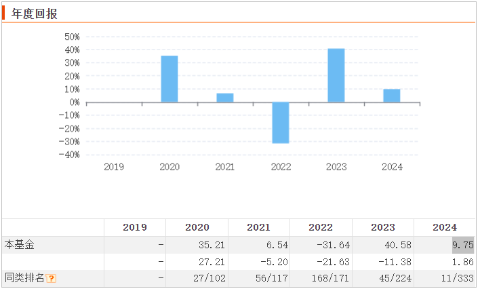Select the 2019 table column header

(x=134, y=227)
